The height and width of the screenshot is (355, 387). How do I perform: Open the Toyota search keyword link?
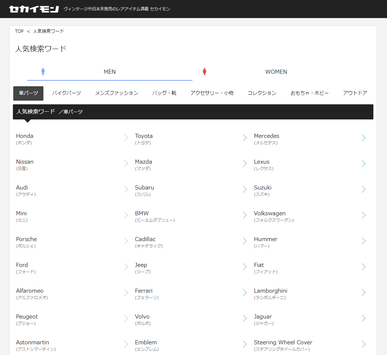pyautogui.click(x=144, y=136)
